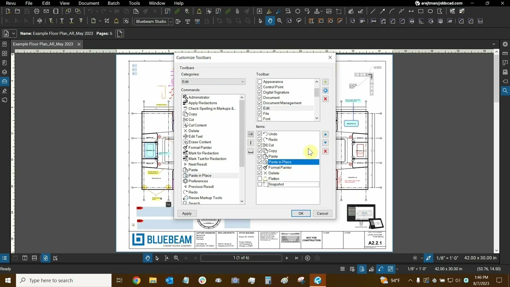Expand the file properties dropdown beside Name
Viewport: 510px width, 287px height.
[14, 33]
